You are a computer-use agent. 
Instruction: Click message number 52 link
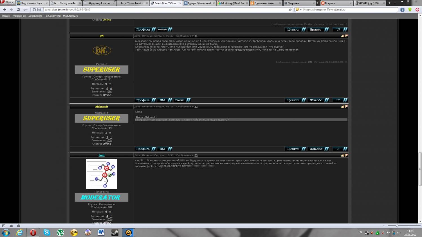(196, 107)
